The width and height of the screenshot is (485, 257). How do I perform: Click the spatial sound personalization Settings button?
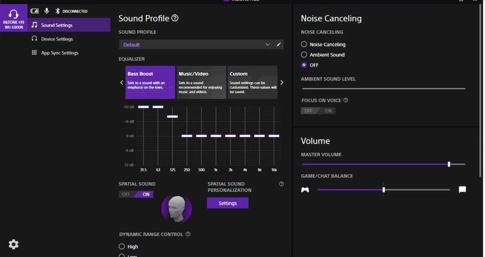pos(227,203)
